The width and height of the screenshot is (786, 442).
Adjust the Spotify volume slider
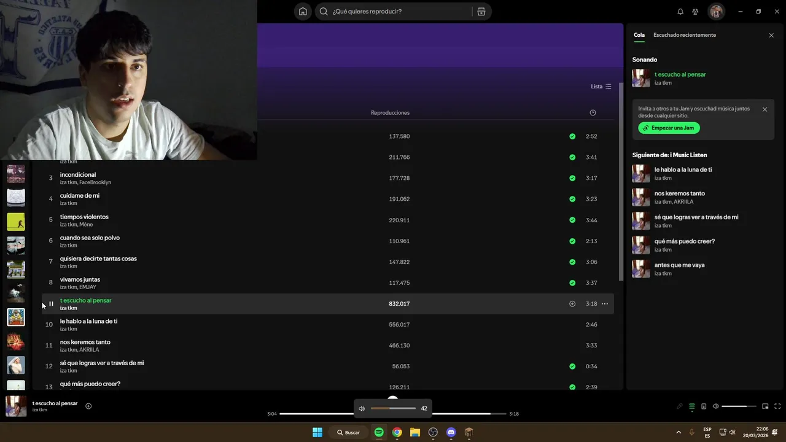tap(739, 406)
